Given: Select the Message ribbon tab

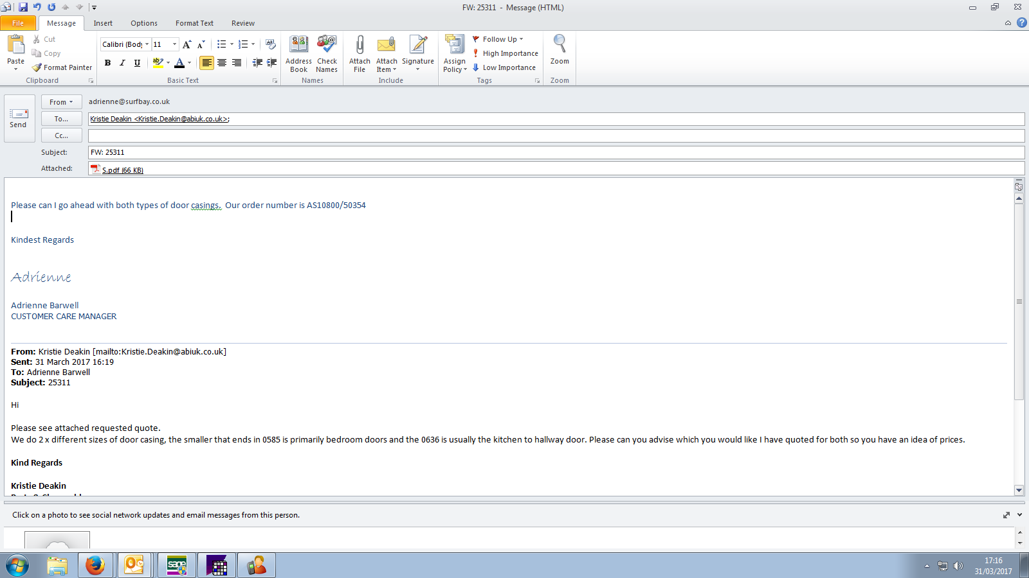Looking at the screenshot, I should point(61,23).
